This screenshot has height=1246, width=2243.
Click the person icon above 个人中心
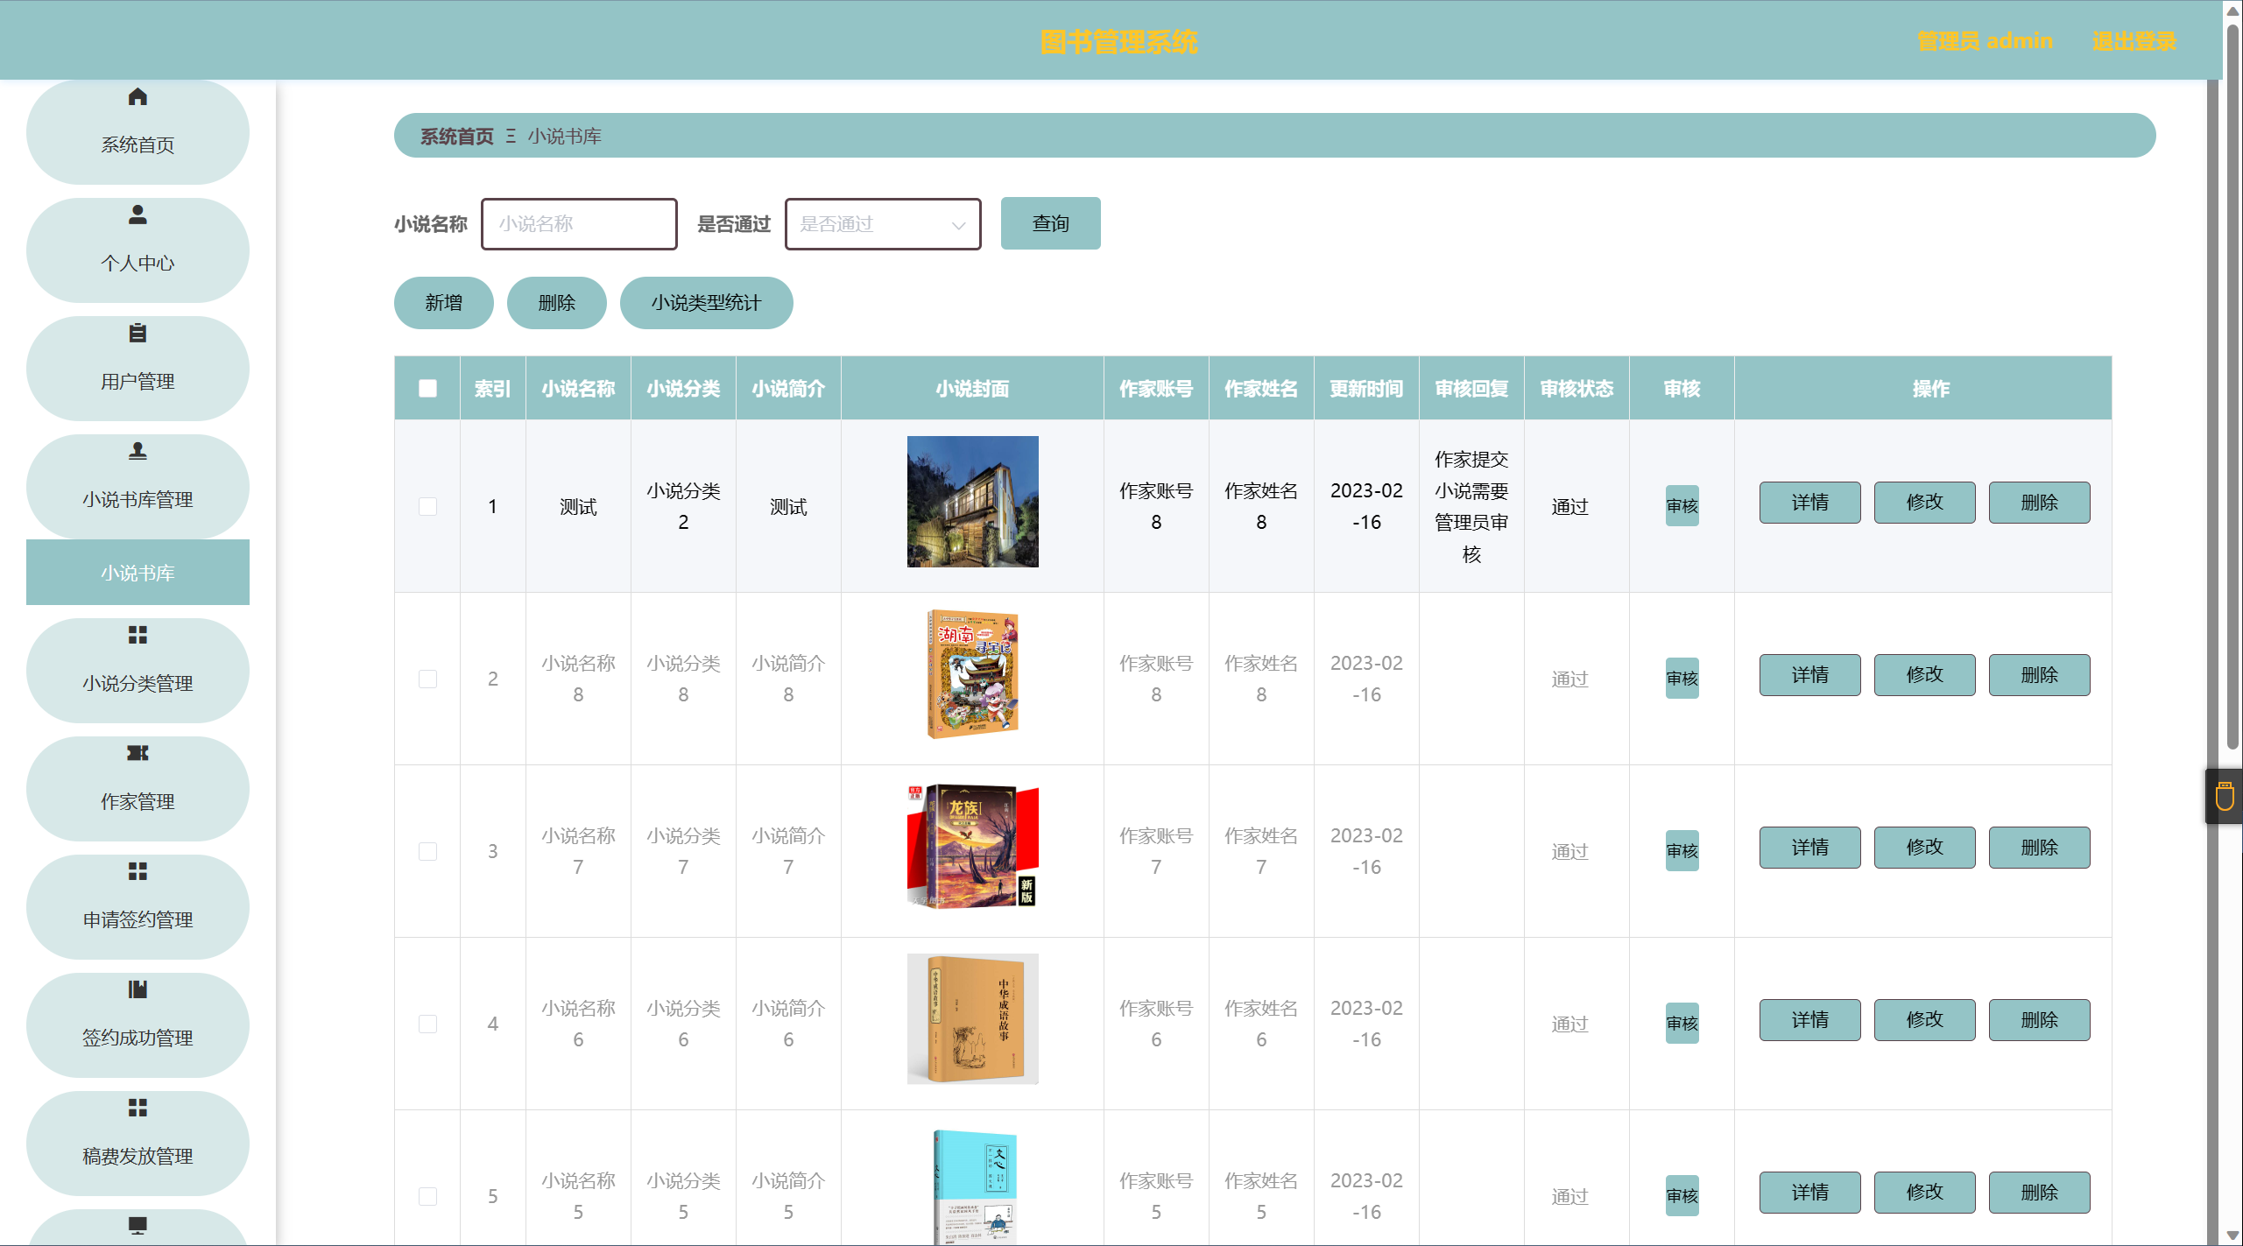138,215
